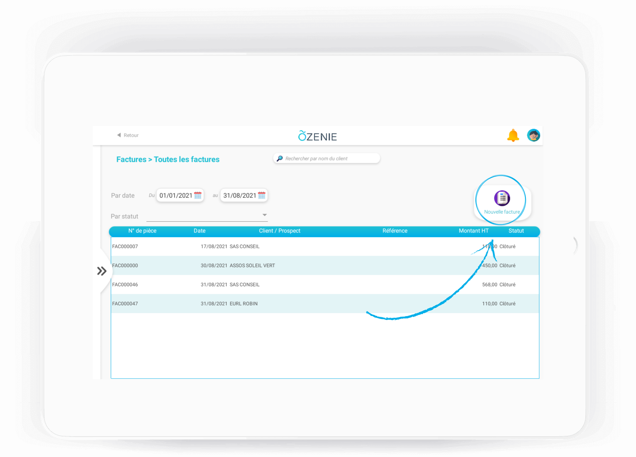This screenshot has height=457, width=636.
Task: Sort by Date column header
Action: click(x=200, y=231)
